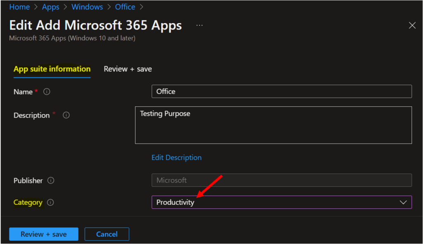Image resolution: width=423 pixels, height=244 pixels.
Task: Click the Publisher info icon
Action: [51, 180]
